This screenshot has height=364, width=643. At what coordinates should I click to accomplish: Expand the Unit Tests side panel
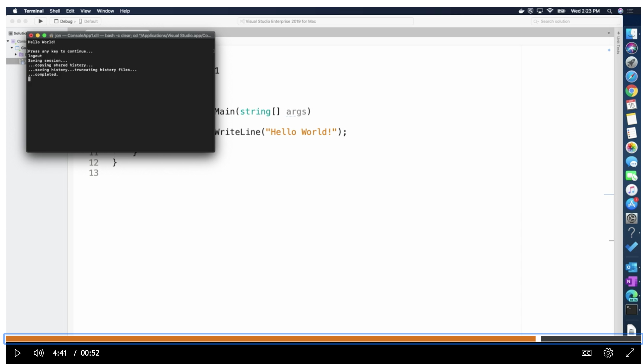pos(618,43)
